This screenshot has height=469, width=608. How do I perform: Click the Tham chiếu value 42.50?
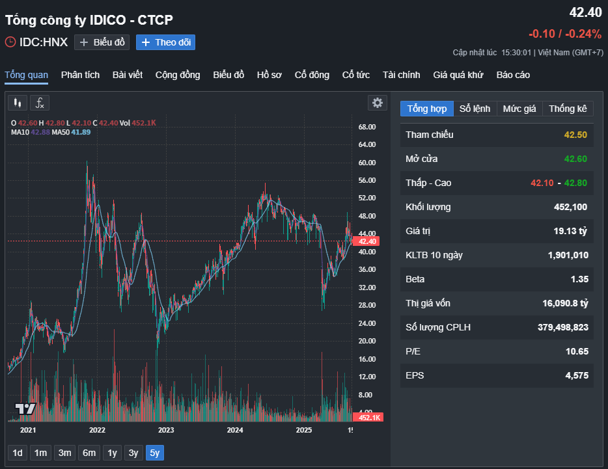(575, 135)
